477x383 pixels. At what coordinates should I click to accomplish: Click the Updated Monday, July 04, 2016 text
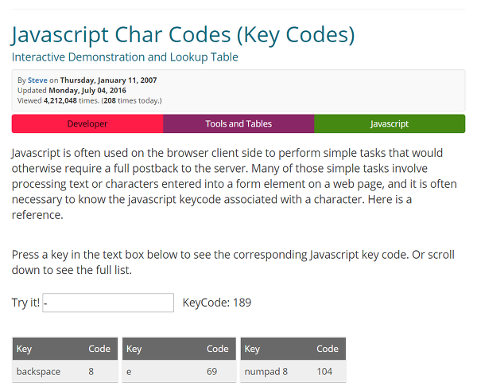click(72, 91)
